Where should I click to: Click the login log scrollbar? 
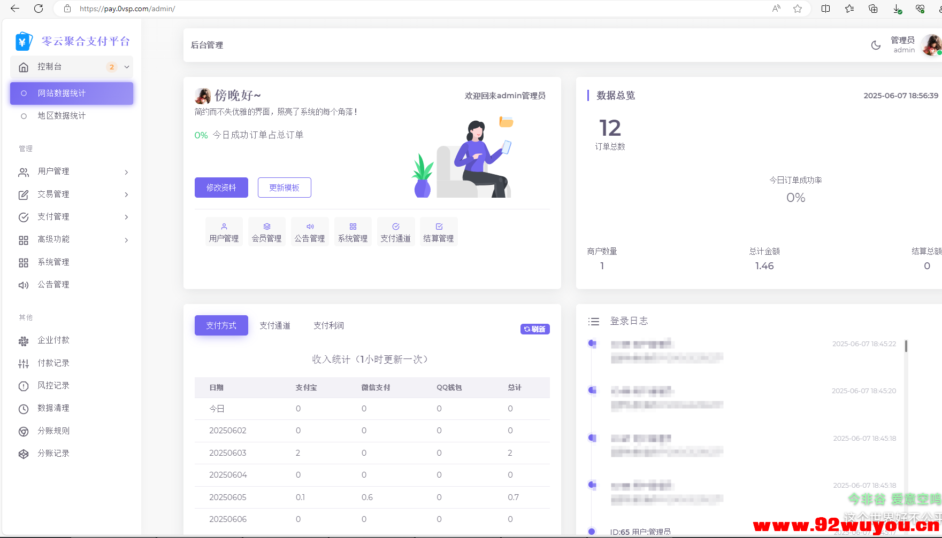point(906,346)
